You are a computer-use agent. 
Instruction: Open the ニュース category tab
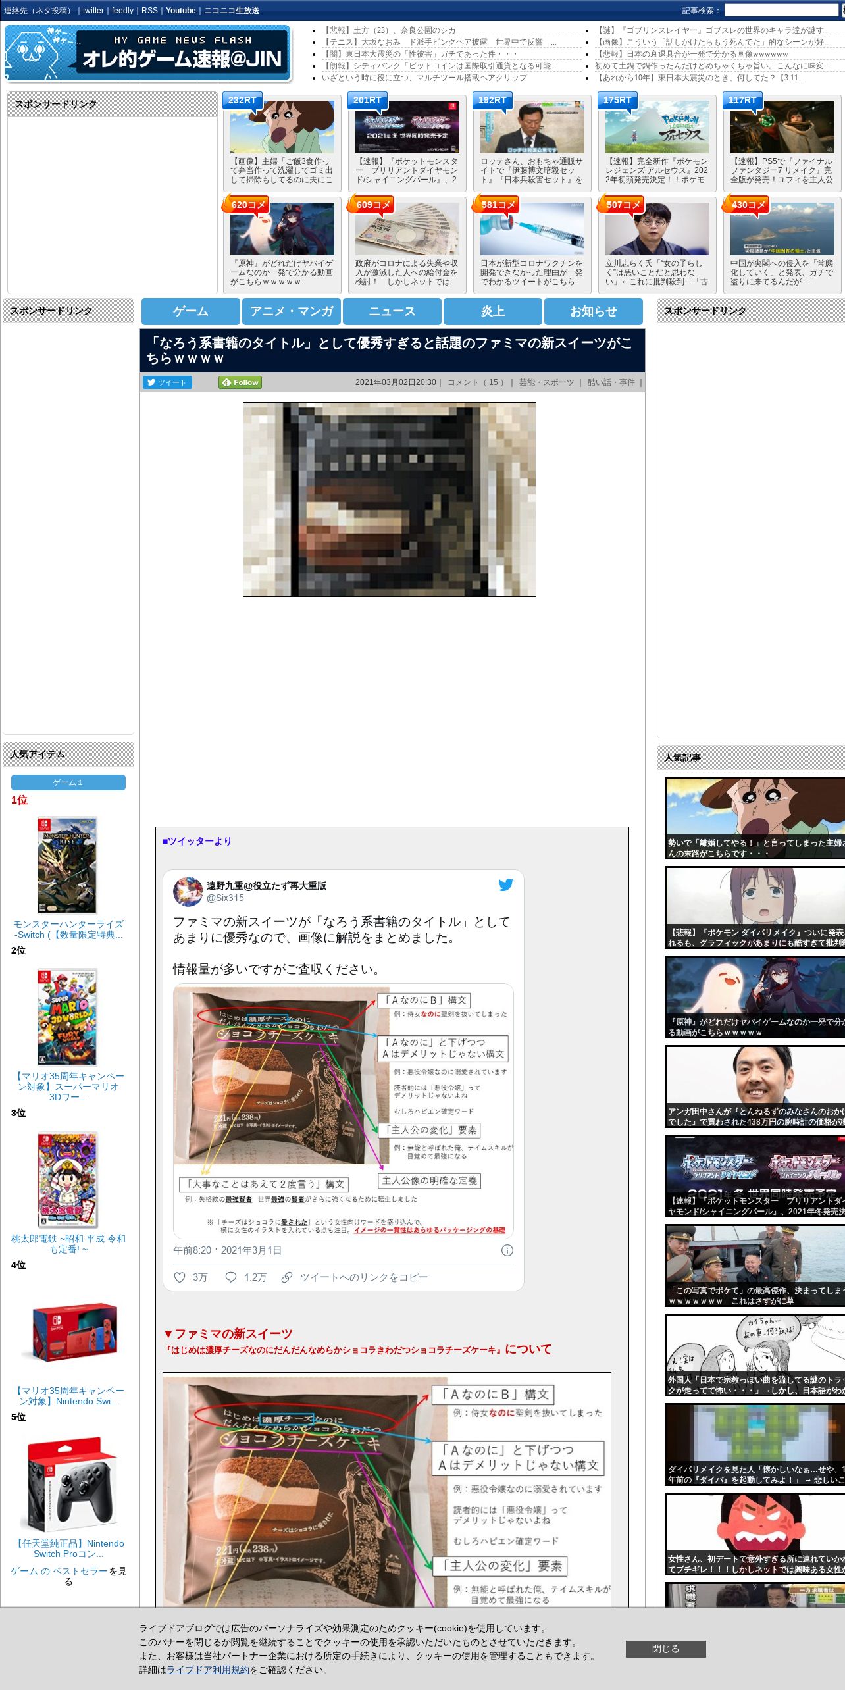[x=392, y=311]
